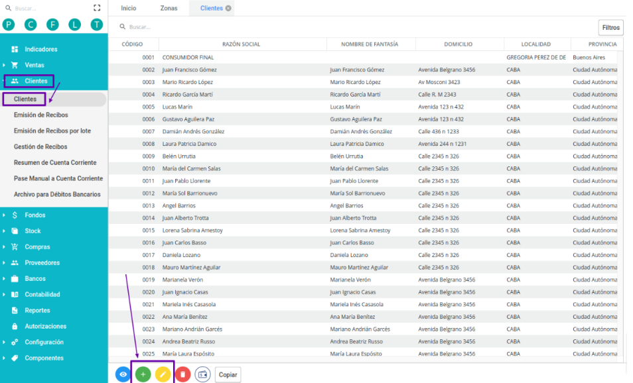The width and height of the screenshot is (633, 383).
Task: Expand the Contabilidad menu arrow
Action: (x=4, y=294)
